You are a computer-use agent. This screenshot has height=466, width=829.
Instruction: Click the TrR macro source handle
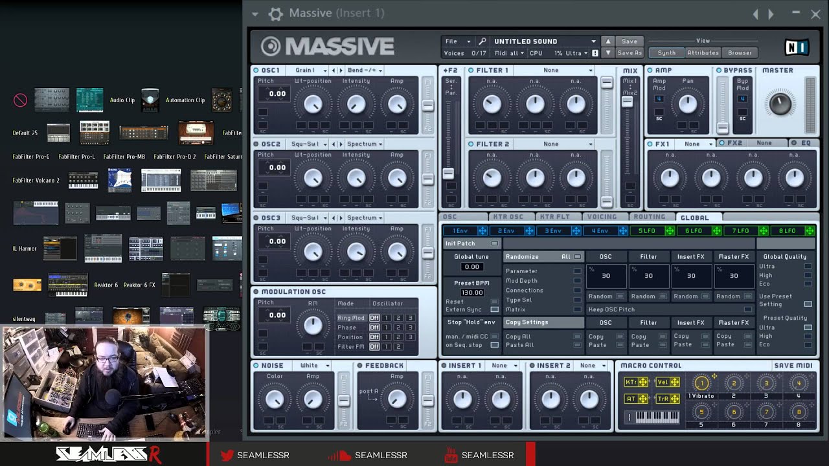coord(668,399)
